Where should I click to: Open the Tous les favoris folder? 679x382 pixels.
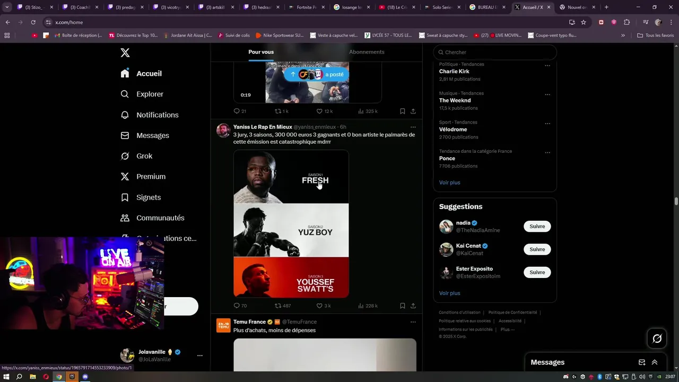click(655, 36)
